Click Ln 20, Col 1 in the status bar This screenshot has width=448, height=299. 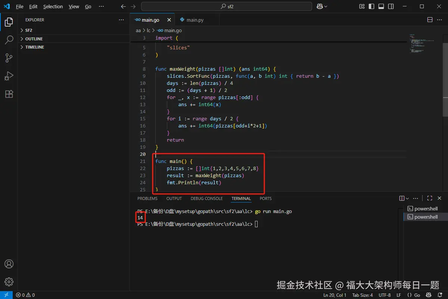point(335,295)
